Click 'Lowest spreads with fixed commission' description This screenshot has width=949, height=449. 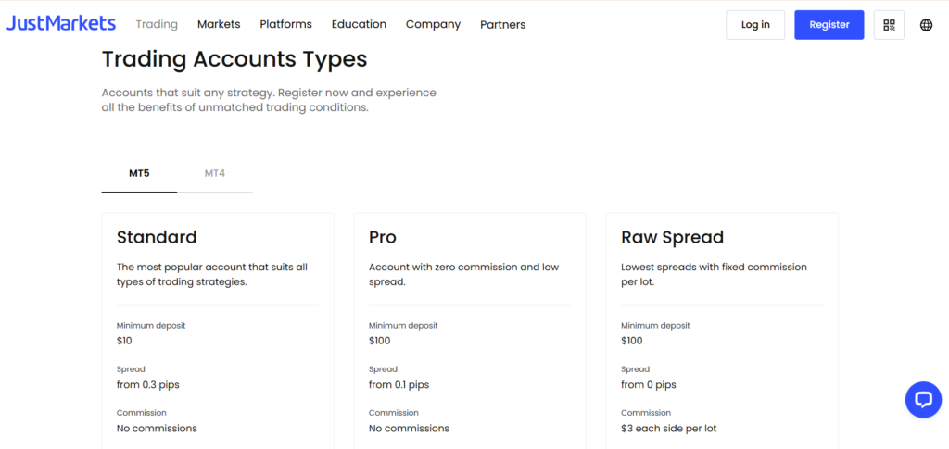pyautogui.click(x=715, y=274)
